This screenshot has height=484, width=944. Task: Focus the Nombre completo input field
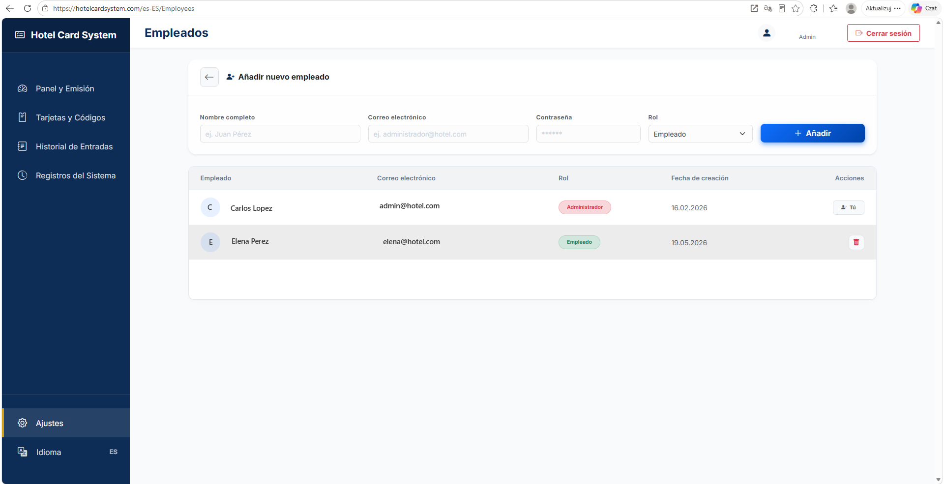(x=280, y=134)
